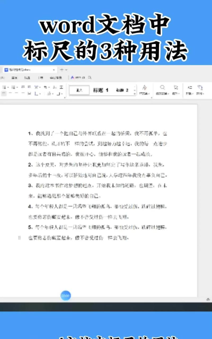Apply the 标题 2 style

point(122,90)
